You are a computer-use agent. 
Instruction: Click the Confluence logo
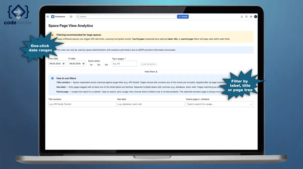point(53,17)
